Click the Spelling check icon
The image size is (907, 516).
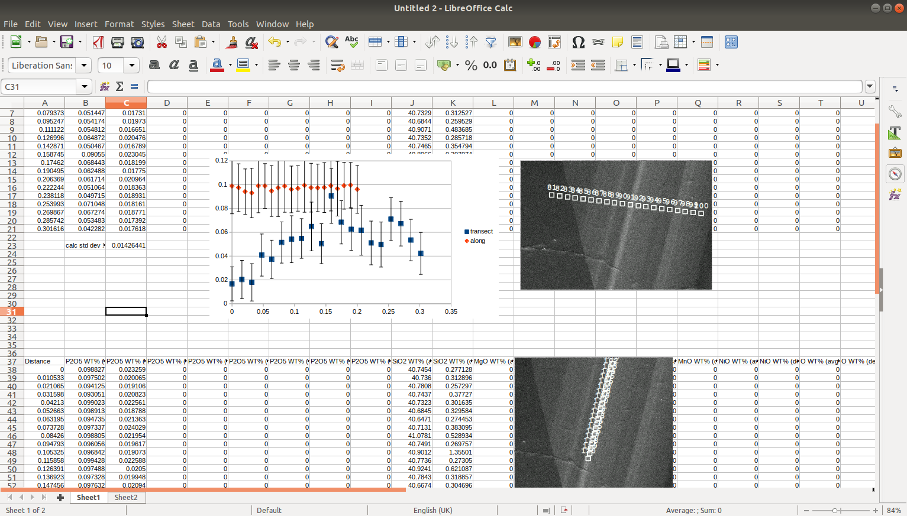[x=351, y=42]
